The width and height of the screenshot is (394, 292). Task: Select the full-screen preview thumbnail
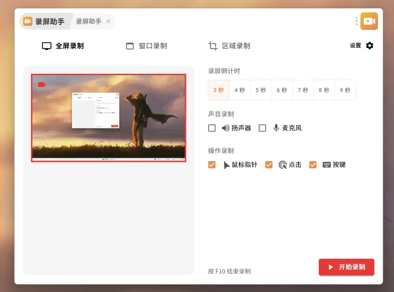[109, 118]
